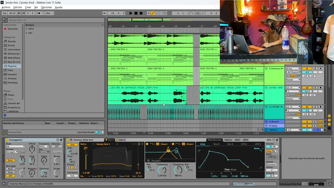Image resolution: width=334 pixels, height=188 pixels.
Task: Click Andreas Wide Pad hot-swap icon
Action: pyautogui.click(x=274, y=140)
